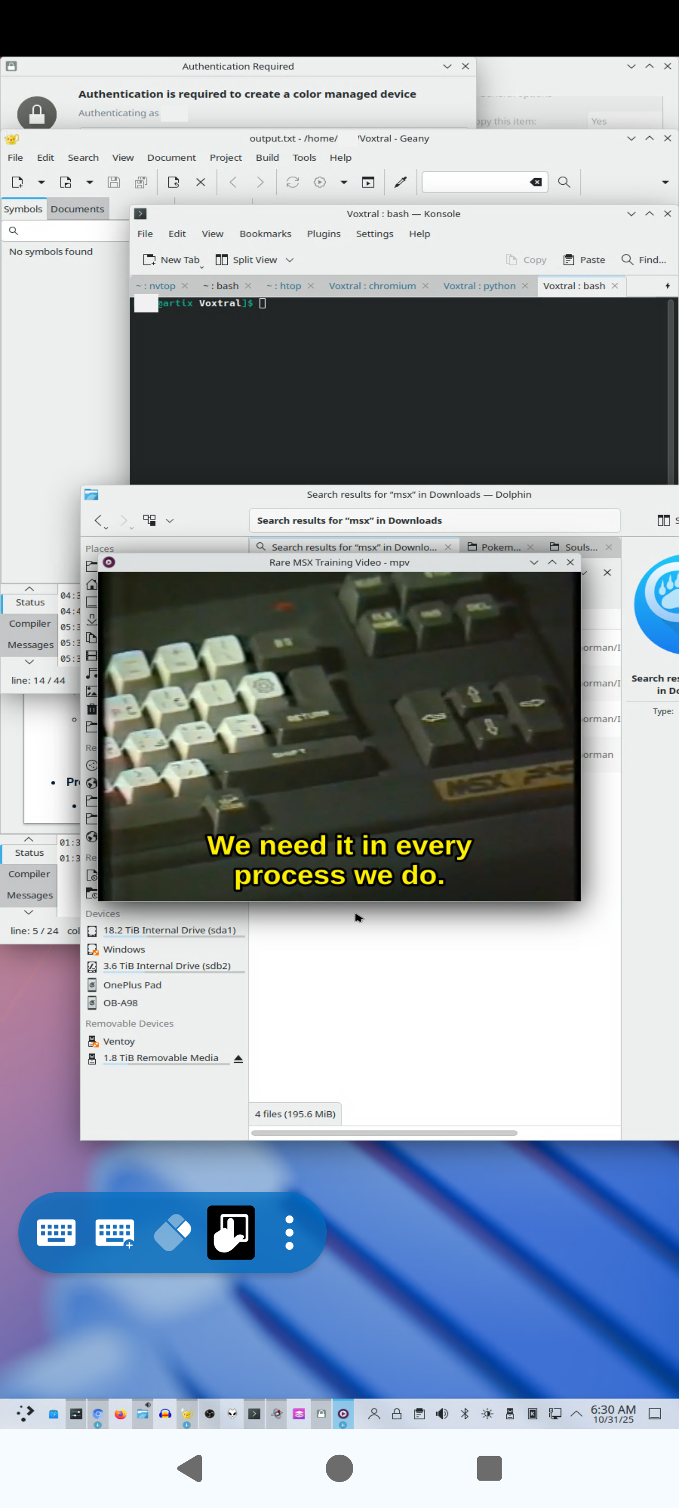Click Geany's open file toolbar icon

tap(66, 182)
